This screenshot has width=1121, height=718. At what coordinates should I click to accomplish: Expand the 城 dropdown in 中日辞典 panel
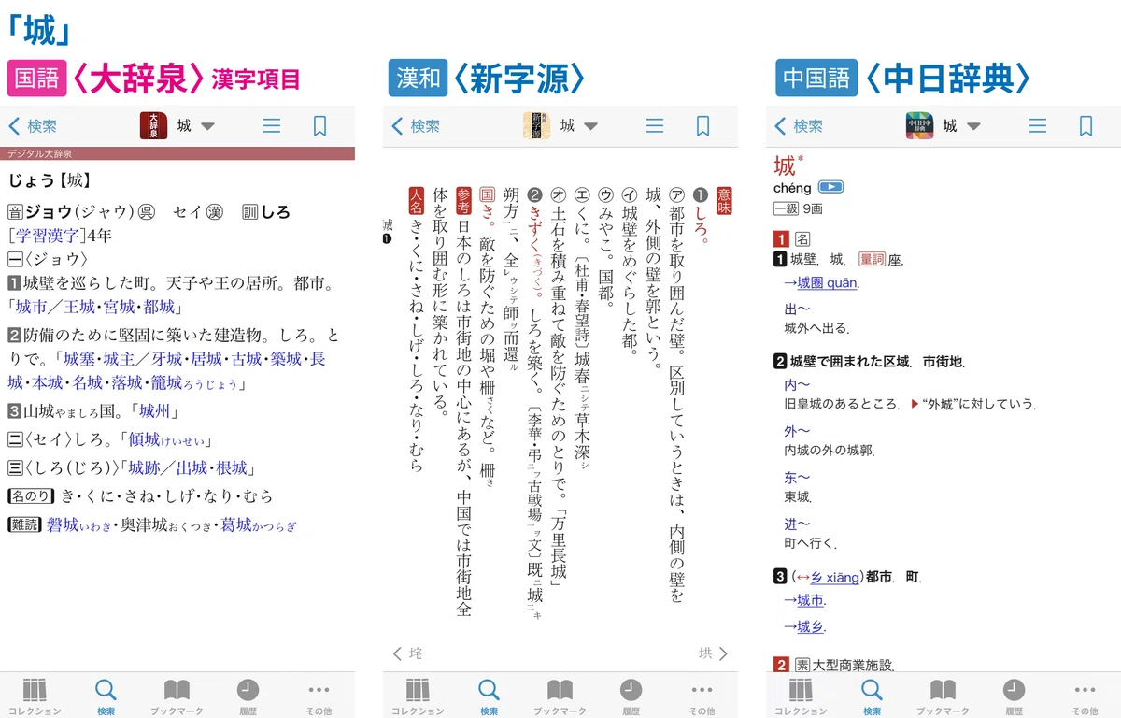(973, 126)
